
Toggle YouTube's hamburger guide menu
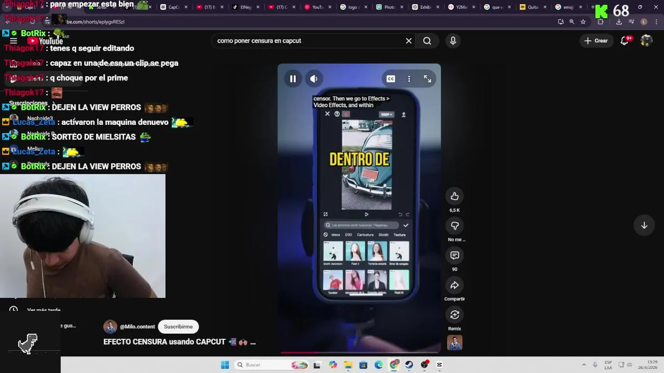point(13,41)
